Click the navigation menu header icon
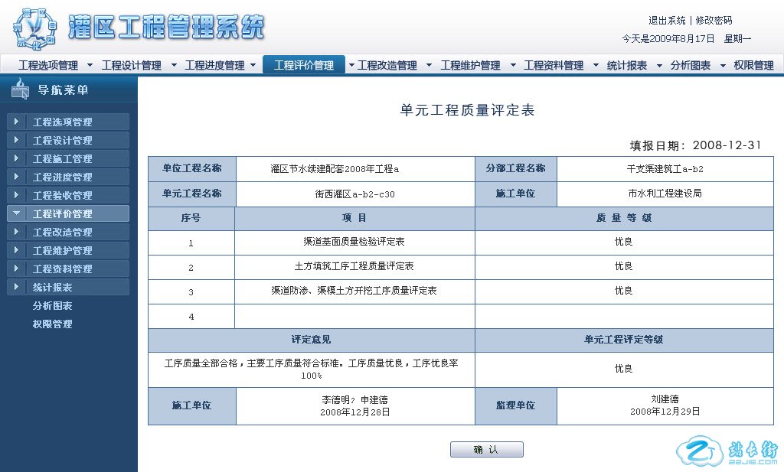The height and width of the screenshot is (472, 784). coord(20,90)
